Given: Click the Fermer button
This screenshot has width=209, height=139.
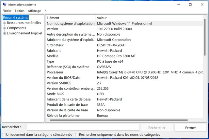Looking at the screenshot, I should pyautogui.click(x=190, y=128).
